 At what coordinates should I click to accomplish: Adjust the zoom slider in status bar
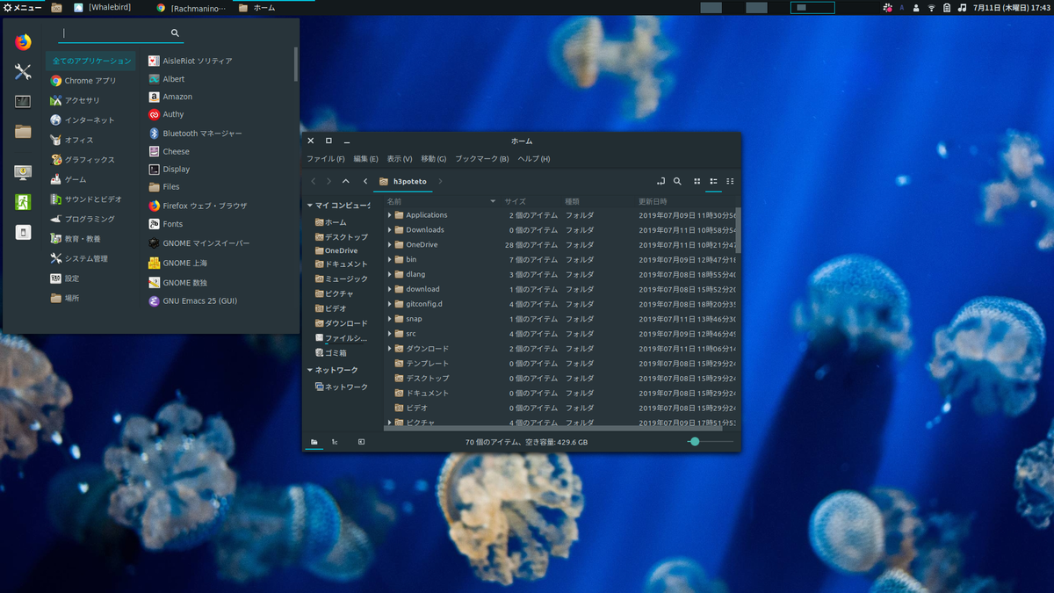695,442
